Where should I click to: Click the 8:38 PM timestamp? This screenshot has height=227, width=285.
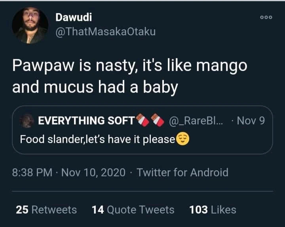32,172
